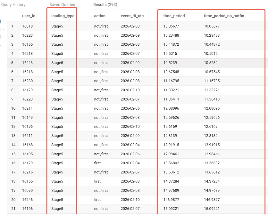
Task: Click the 'first' action cell in row 16
Action: pos(97,163)
